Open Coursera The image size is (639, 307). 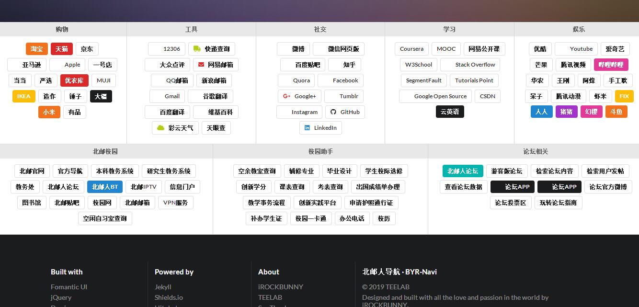pos(411,49)
